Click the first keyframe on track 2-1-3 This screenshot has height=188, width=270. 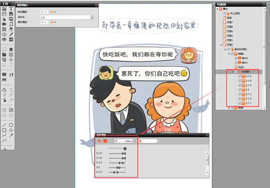[x=114, y=172]
